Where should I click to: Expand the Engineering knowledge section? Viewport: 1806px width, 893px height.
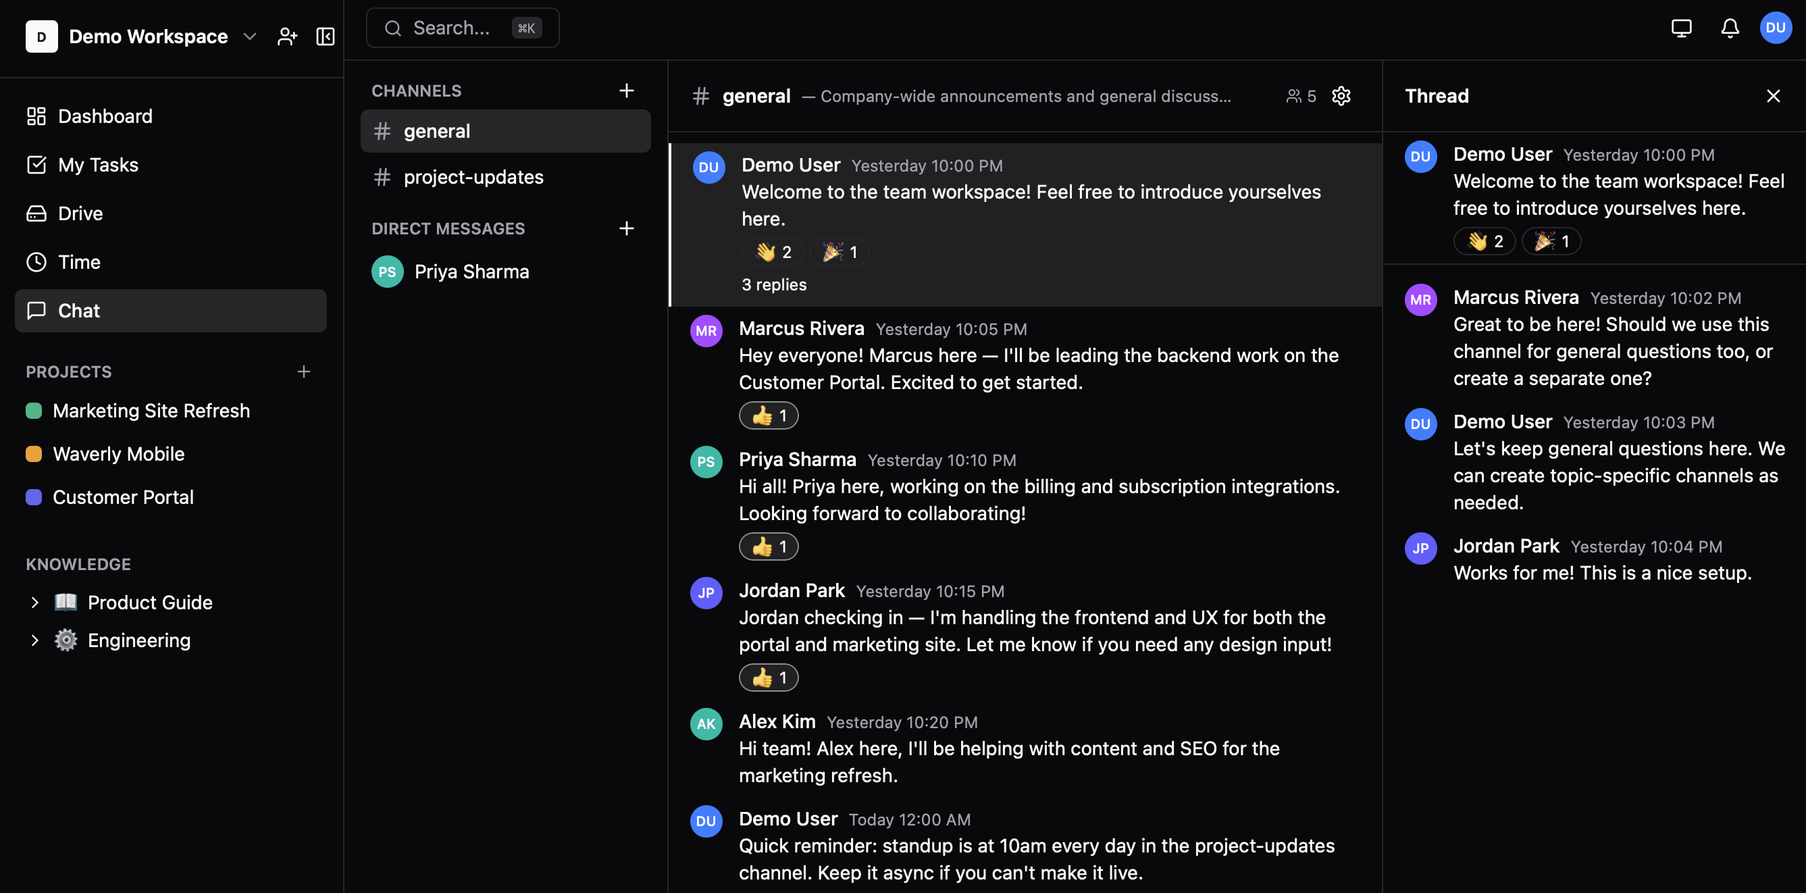[x=34, y=640]
